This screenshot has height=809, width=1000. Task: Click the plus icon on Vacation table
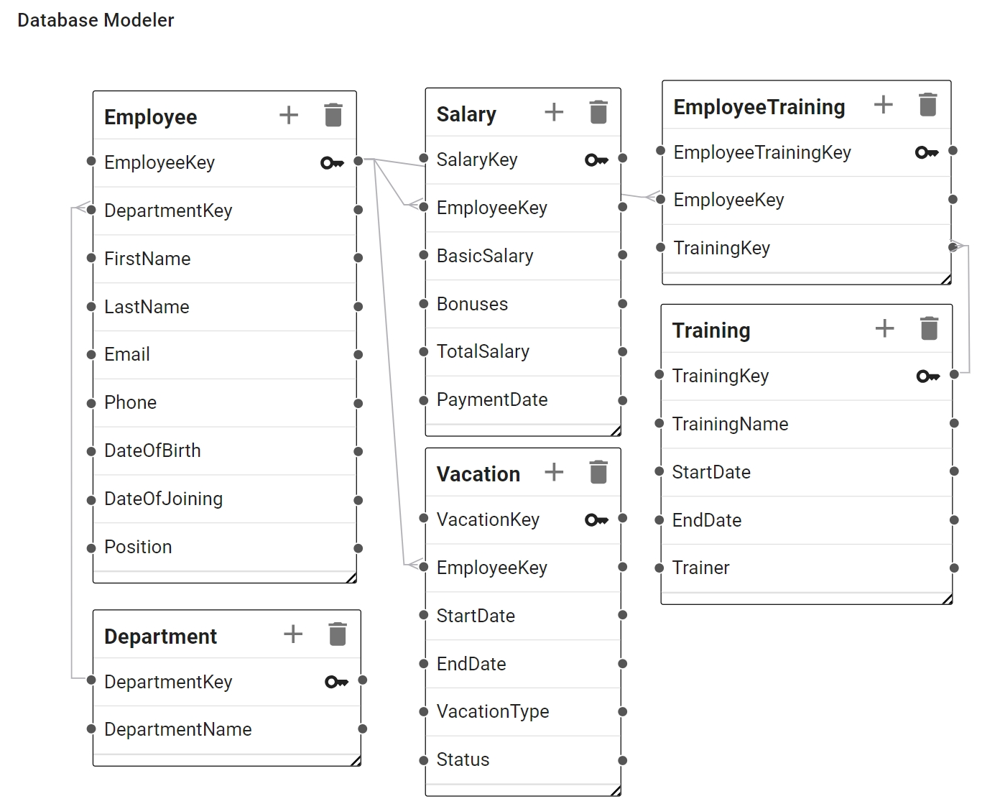click(x=554, y=472)
